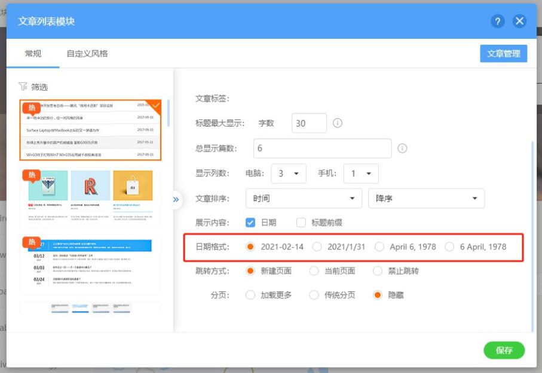Viewport: 542px width, 373px height.
Task: Select 当前页面 jump mode
Action: (314, 271)
